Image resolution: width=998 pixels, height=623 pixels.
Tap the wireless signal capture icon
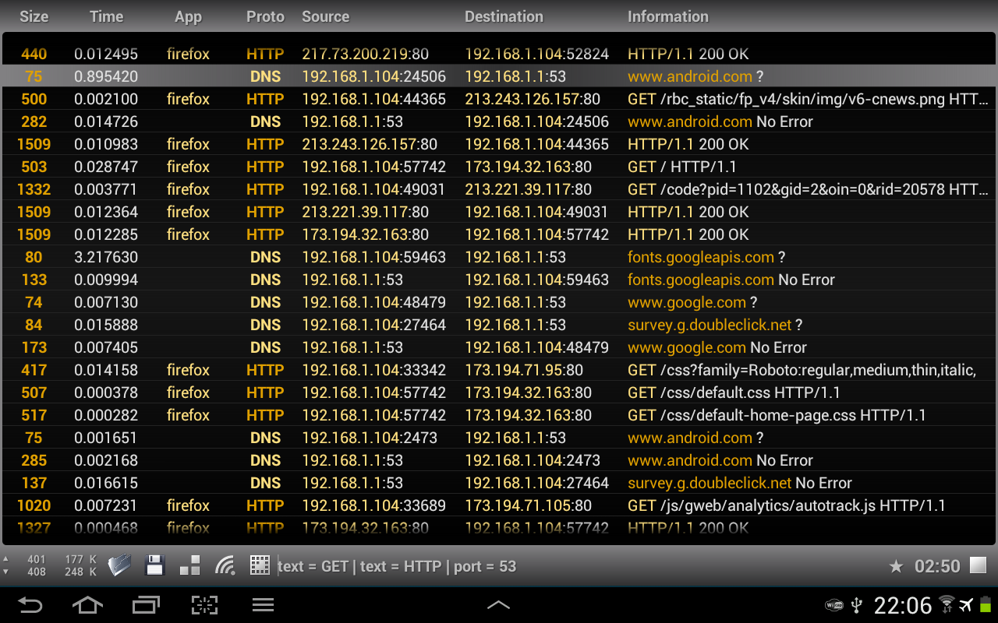click(x=225, y=565)
